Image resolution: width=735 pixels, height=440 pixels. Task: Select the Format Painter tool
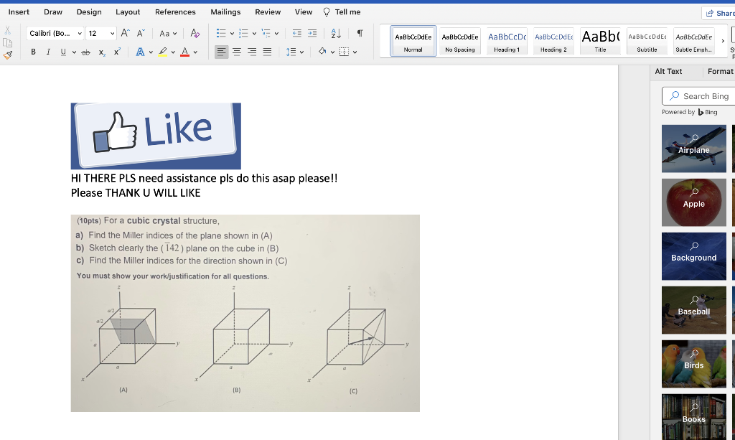[x=7, y=54]
